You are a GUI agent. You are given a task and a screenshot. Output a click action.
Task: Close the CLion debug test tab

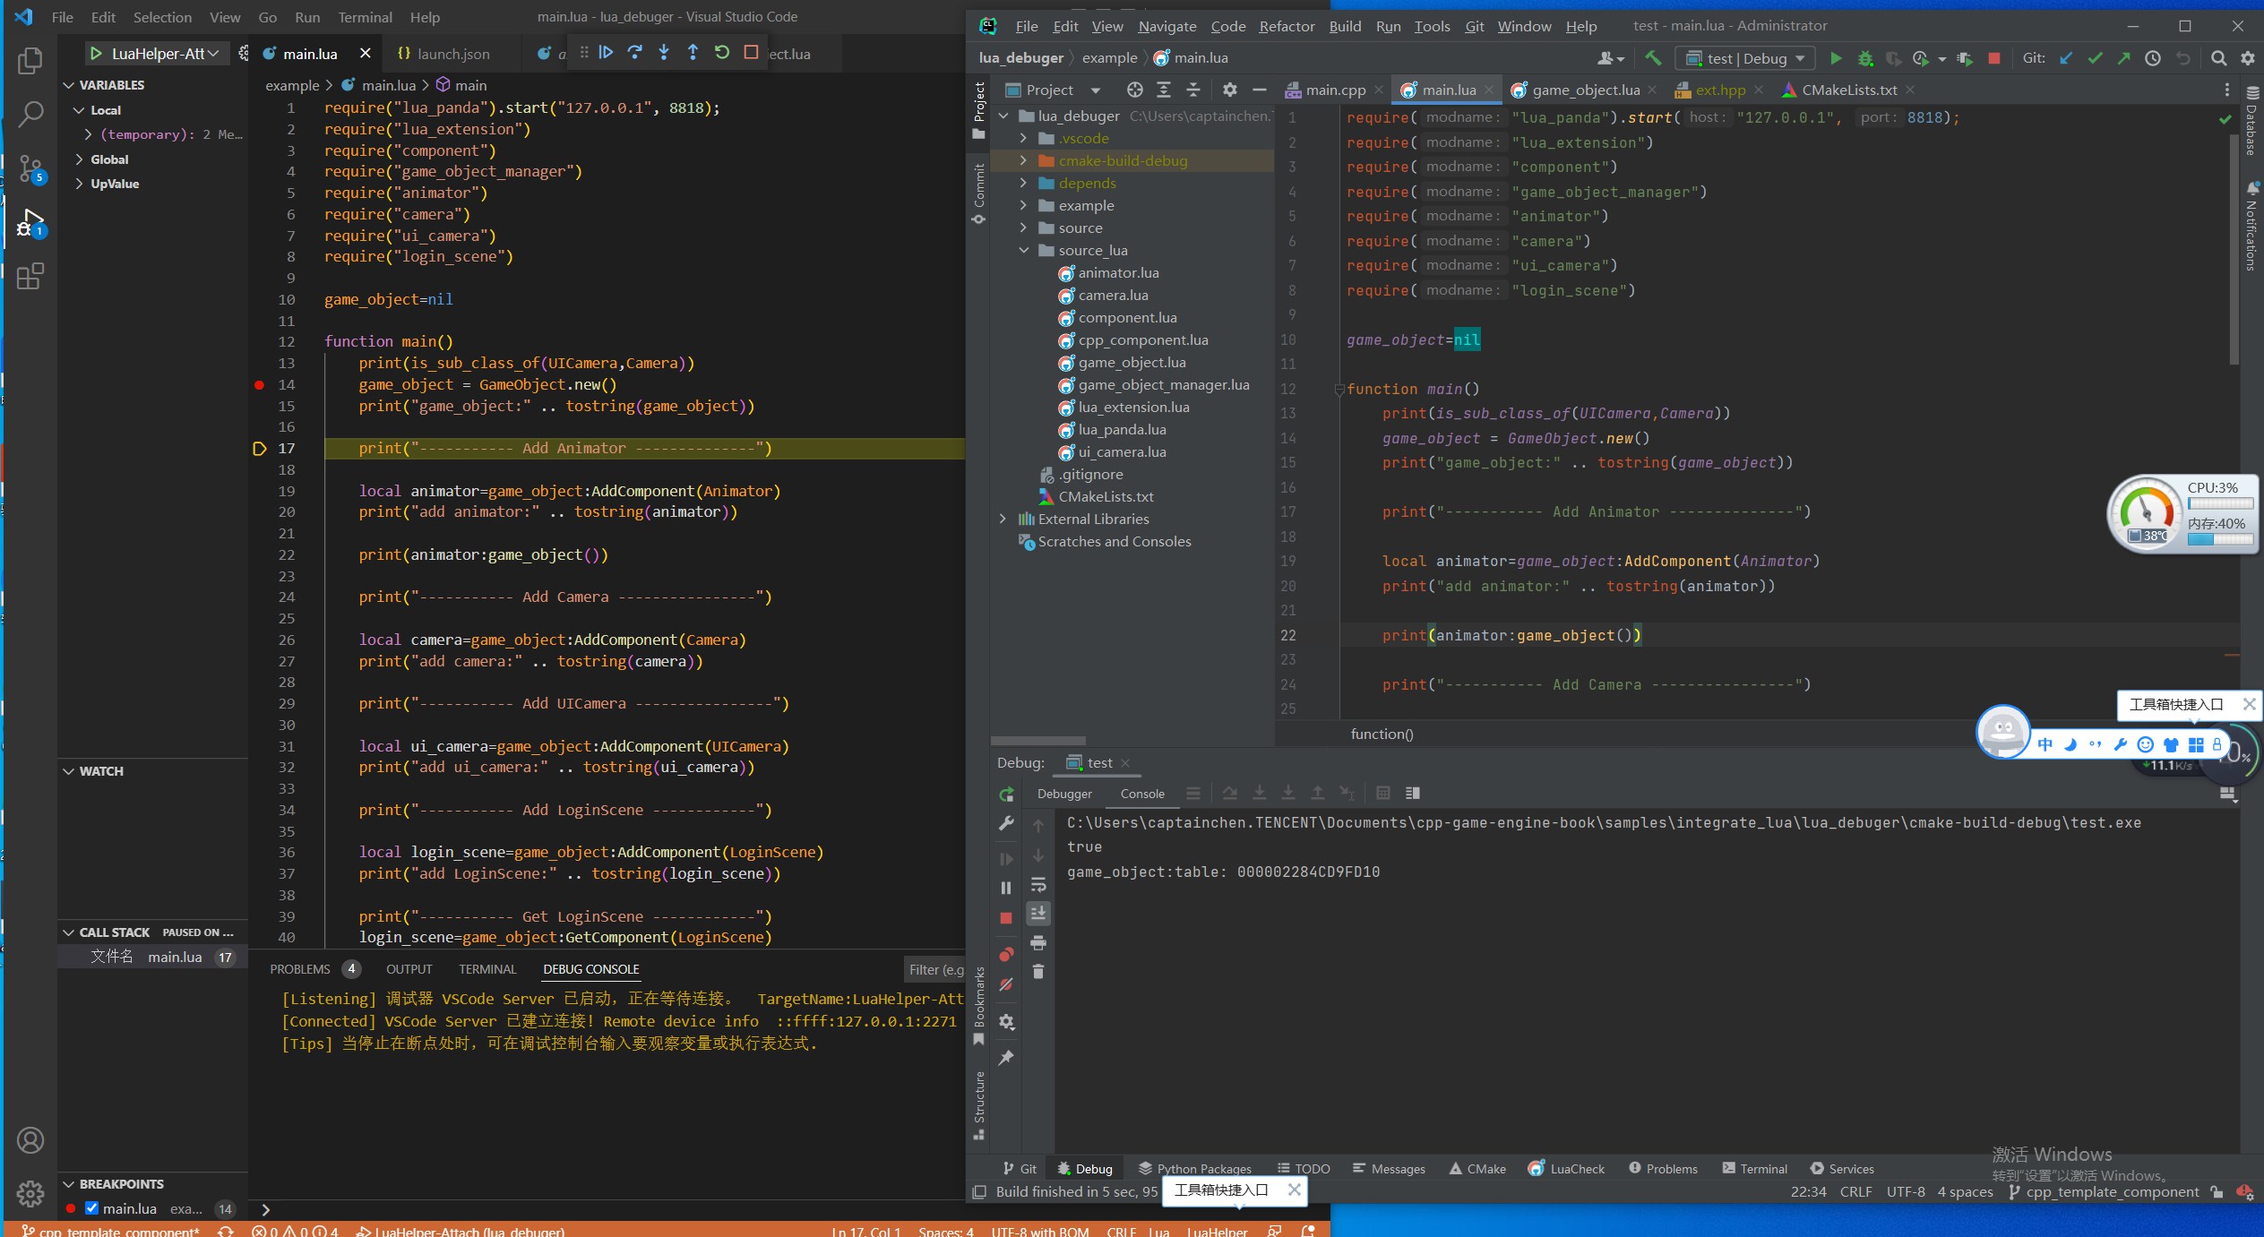(x=1125, y=763)
